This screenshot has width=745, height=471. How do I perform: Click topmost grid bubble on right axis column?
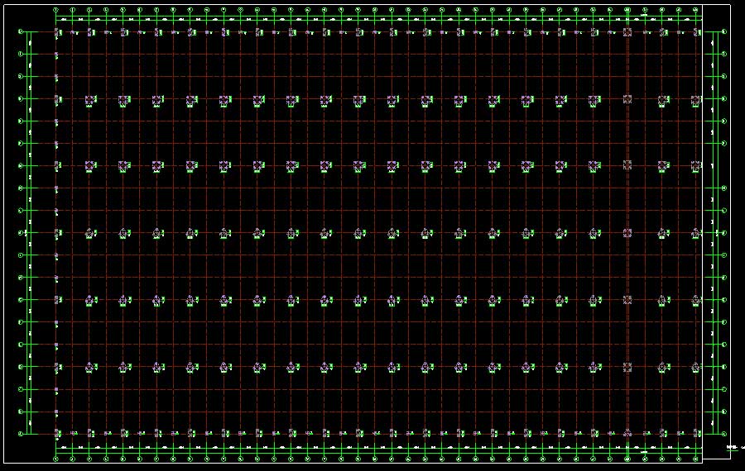(724, 32)
